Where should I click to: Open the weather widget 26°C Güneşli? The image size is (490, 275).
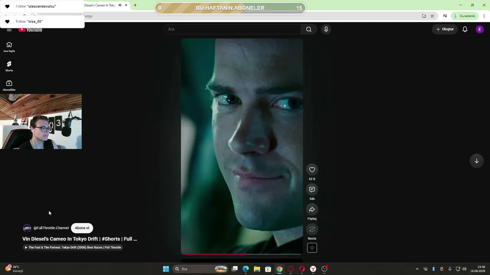point(15,269)
